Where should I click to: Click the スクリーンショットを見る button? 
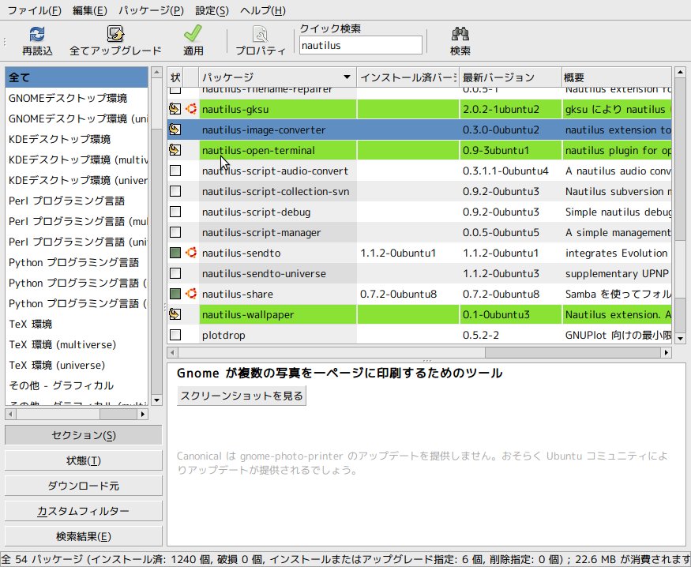point(242,396)
